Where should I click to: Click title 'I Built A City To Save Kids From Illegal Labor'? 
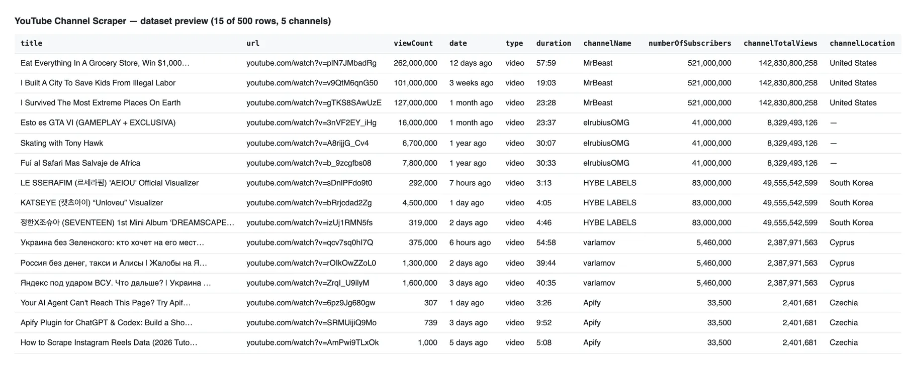[98, 83]
